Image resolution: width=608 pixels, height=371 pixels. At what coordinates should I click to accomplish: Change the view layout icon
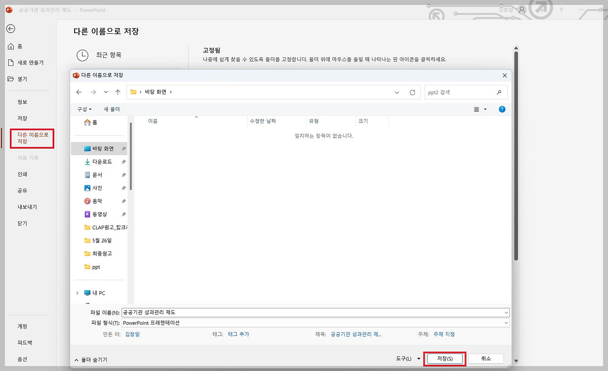476,109
